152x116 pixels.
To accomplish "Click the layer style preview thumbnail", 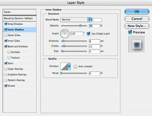I will [137, 44].
